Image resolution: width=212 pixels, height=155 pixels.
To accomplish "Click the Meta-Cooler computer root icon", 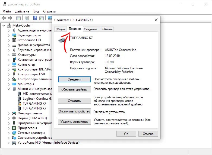I will coord(9,25).
